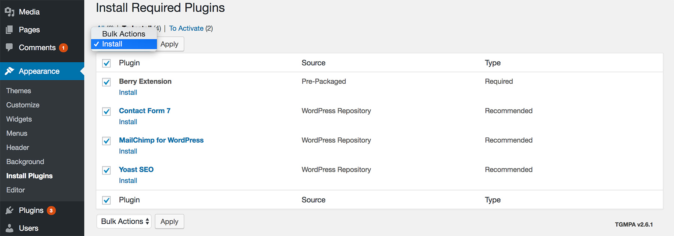The image size is (674, 236).
Task: Click the orange comment count badge
Action: 63,47
